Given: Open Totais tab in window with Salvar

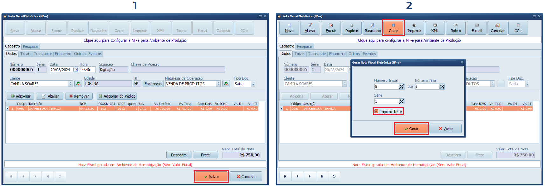Looking at the screenshot, I should tap(25, 54).
